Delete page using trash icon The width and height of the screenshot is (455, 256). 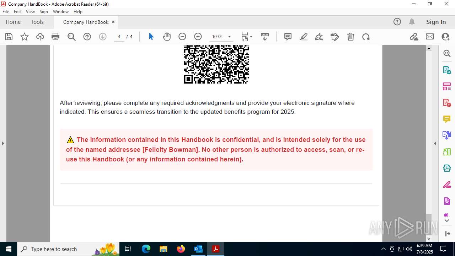pos(350,37)
